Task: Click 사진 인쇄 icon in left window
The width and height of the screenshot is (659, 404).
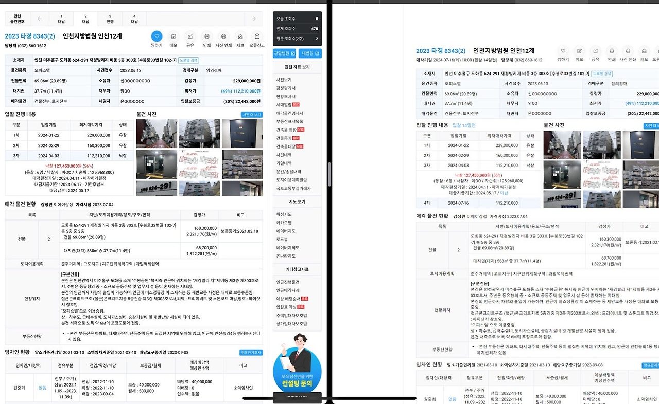Action: (x=223, y=36)
